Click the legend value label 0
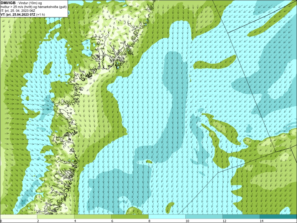The image size is (297, 223). tap(1, 221)
